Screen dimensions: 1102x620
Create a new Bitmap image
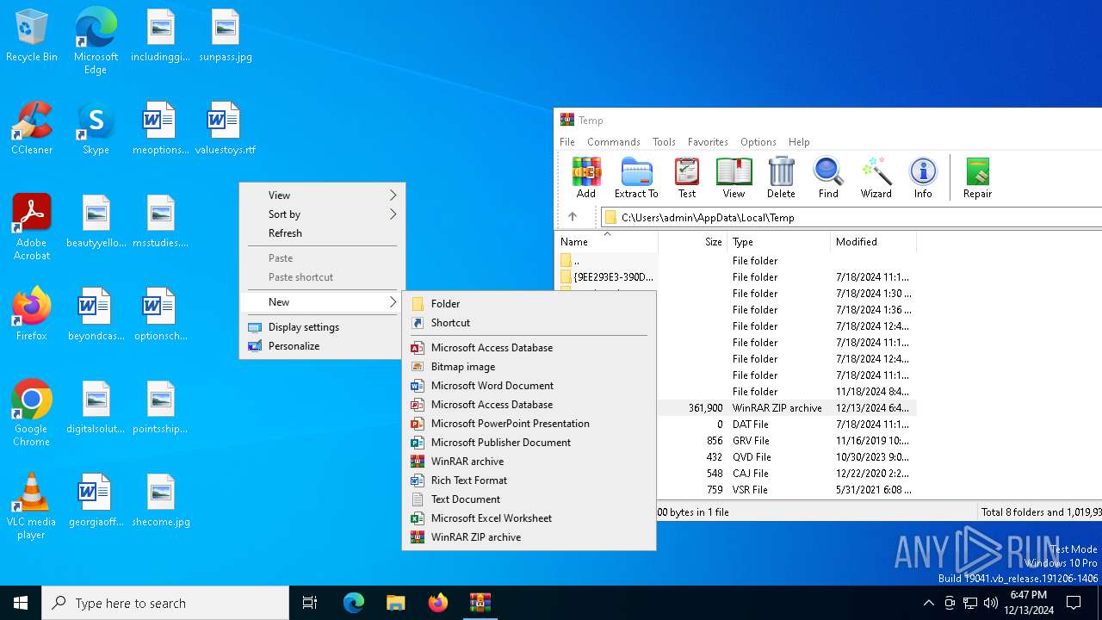tap(529, 367)
